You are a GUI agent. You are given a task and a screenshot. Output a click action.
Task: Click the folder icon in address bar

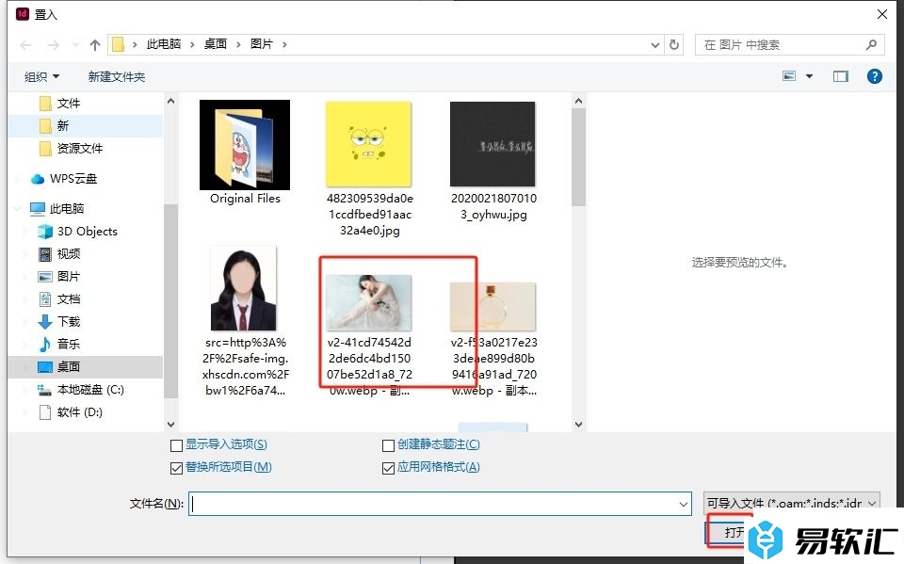point(119,44)
